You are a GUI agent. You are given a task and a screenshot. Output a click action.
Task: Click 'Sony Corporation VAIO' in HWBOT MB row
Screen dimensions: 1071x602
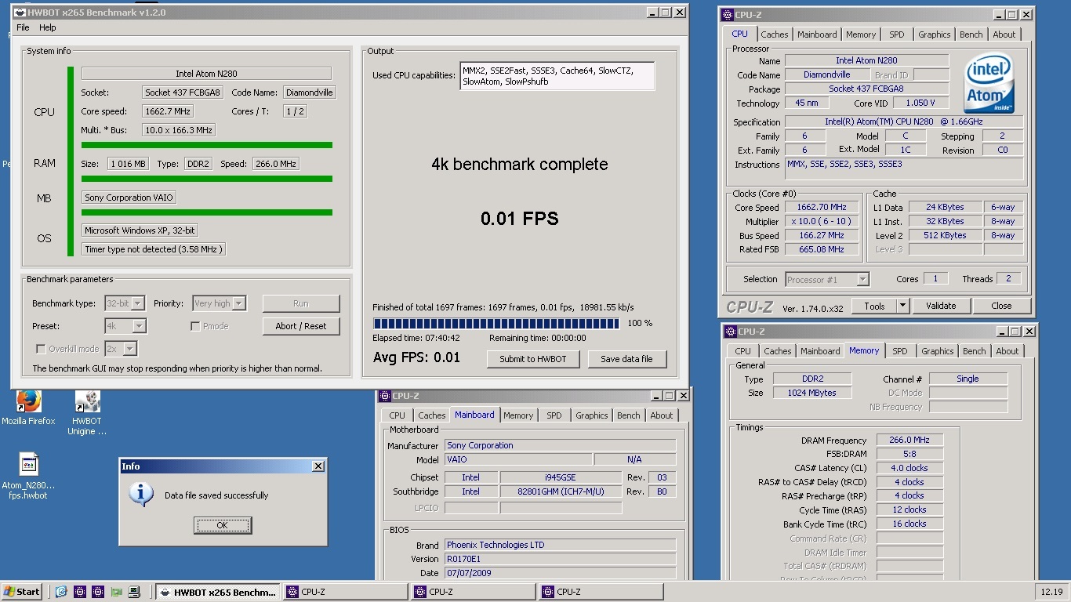129,198
